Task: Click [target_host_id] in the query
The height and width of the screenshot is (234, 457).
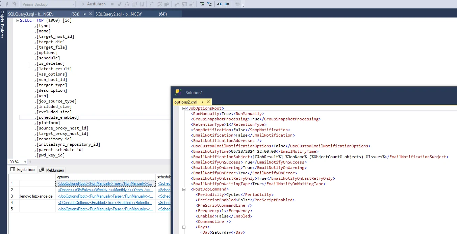Action: (x=55, y=36)
